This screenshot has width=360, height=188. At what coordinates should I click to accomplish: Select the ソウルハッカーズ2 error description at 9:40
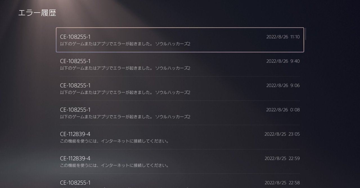click(125, 68)
